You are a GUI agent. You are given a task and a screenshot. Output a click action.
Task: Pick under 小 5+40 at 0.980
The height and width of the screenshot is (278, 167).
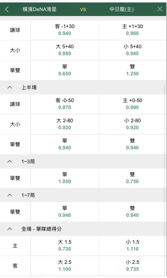pos(132,50)
